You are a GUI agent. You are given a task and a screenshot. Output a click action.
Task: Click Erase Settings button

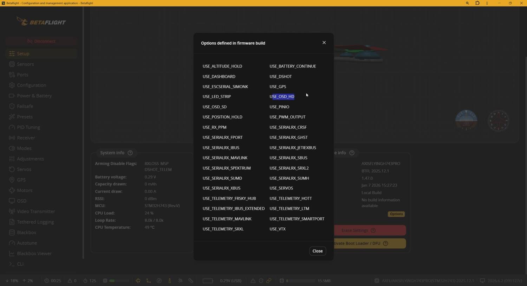click(370, 230)
